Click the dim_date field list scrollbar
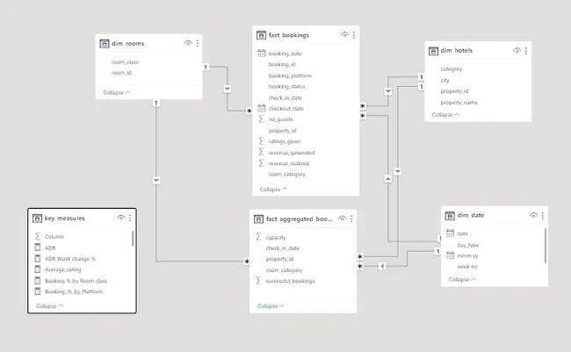The width and height of the screenshot is (571, 352). [x=546, y=245]
